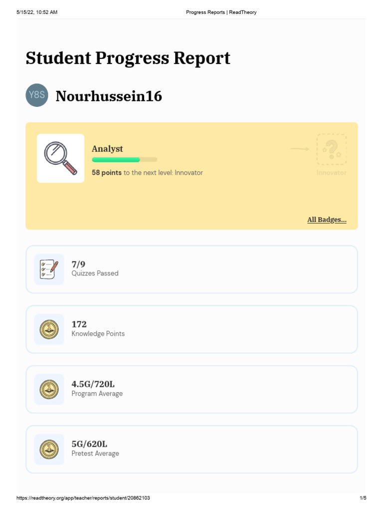Click the arrow pointing to Innovator badge
The image size is (383, 511).
coord(300,149)
